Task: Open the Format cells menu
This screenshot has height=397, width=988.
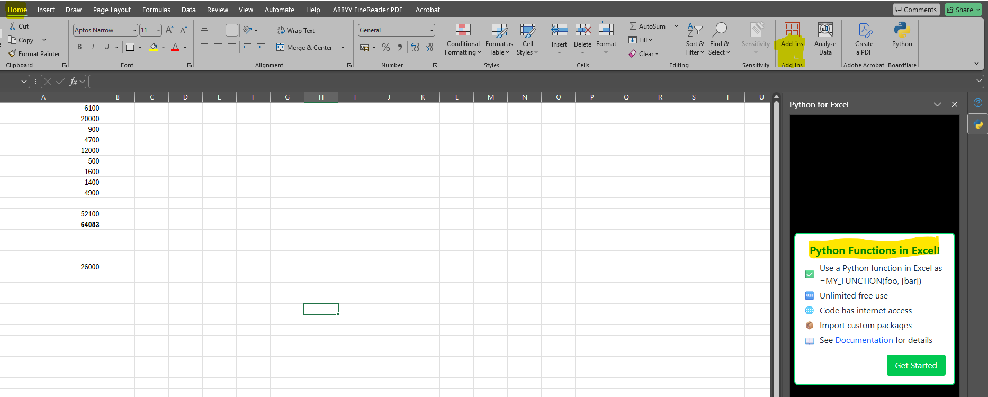Action: (x=606, y=39)
